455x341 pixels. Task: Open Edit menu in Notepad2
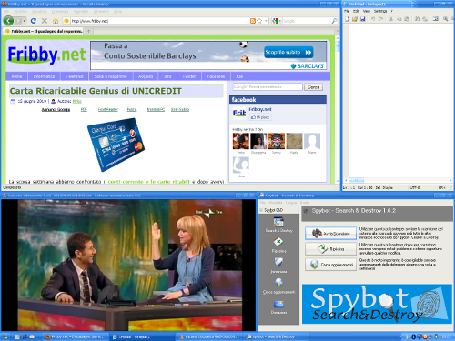pyautogui.click(x=356, y=11)
